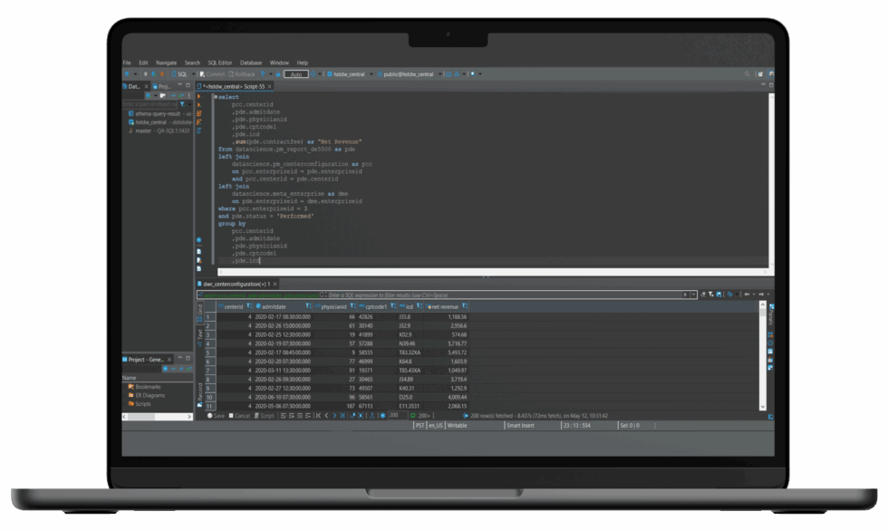Click the fetch size field showing 200

coord(397,416)
